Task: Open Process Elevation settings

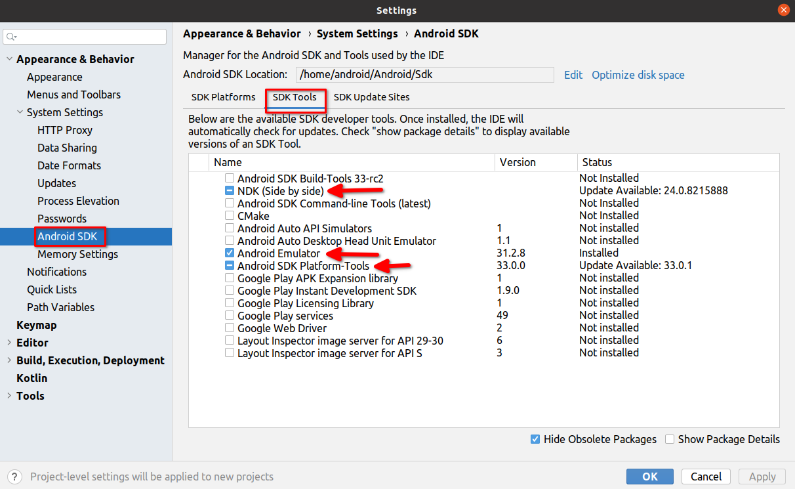Action: (78, 201)
